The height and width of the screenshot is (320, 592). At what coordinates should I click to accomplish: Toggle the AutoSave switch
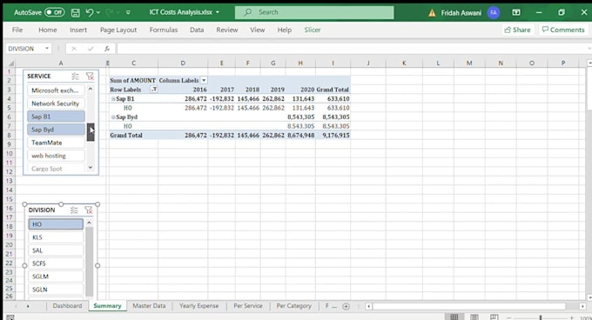pyautogui.click(x=54, y=12)
